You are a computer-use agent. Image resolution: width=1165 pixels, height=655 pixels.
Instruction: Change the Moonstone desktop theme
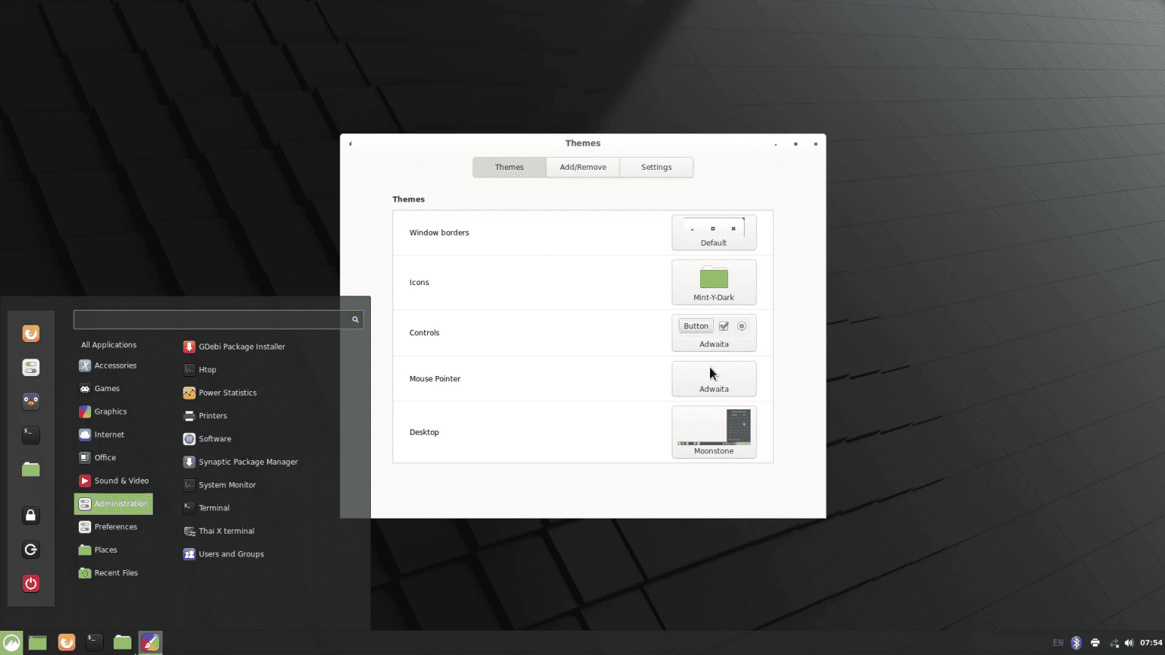pyautogui.click(x=713, y=432)
